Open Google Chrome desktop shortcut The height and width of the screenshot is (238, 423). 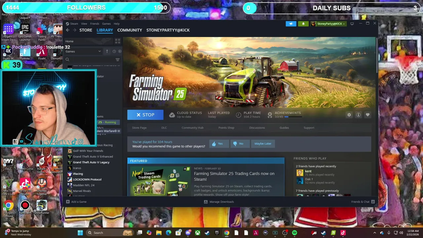(8, 209)
